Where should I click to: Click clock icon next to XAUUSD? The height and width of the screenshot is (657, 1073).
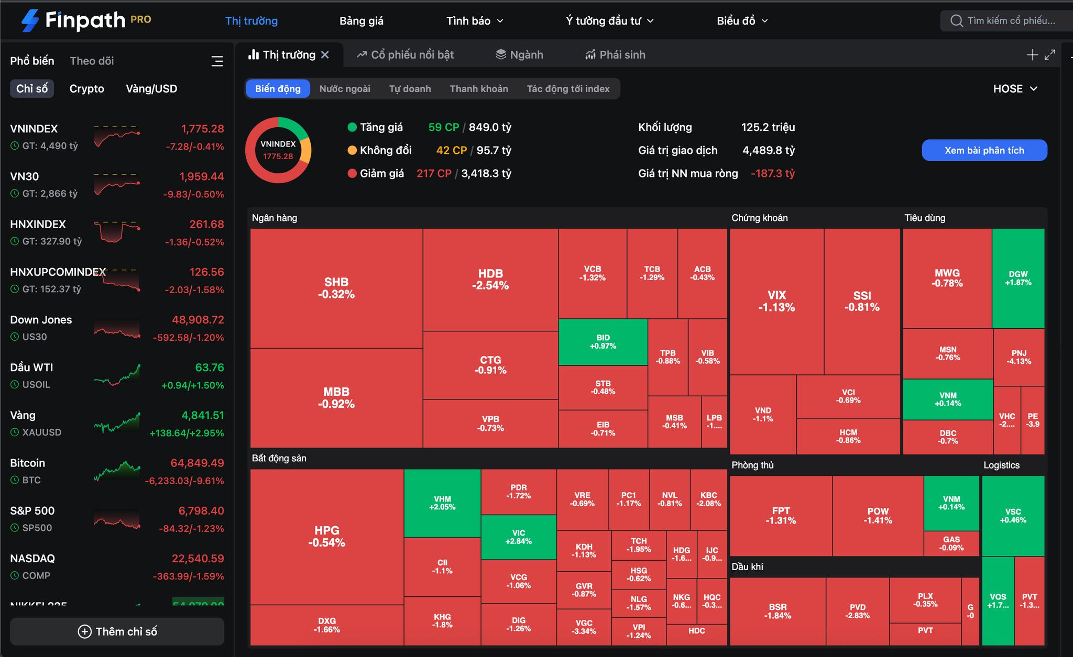click(x=15, y=432)
